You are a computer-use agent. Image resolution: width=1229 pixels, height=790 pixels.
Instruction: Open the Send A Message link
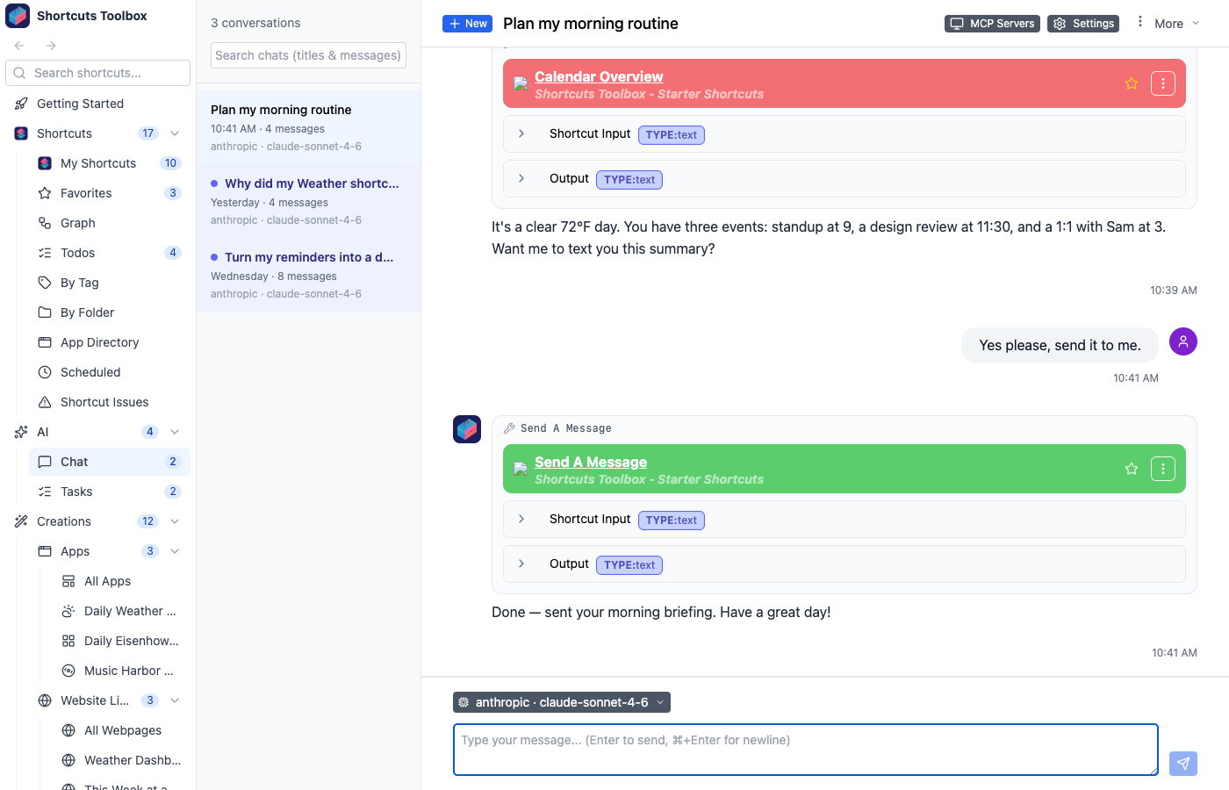[591, 462]
